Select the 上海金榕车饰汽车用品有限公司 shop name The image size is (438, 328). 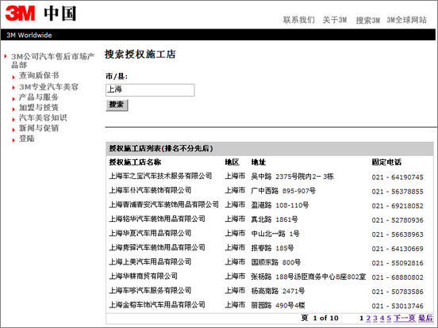pyautogui.click(x=157, y=304)
